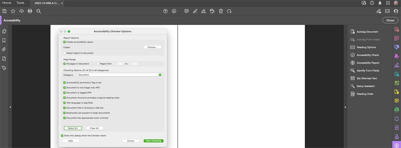This screenshot has width=401, height=148.
Task: Collapse the right tools pane arrow
Action: click(x=345, y=107)
